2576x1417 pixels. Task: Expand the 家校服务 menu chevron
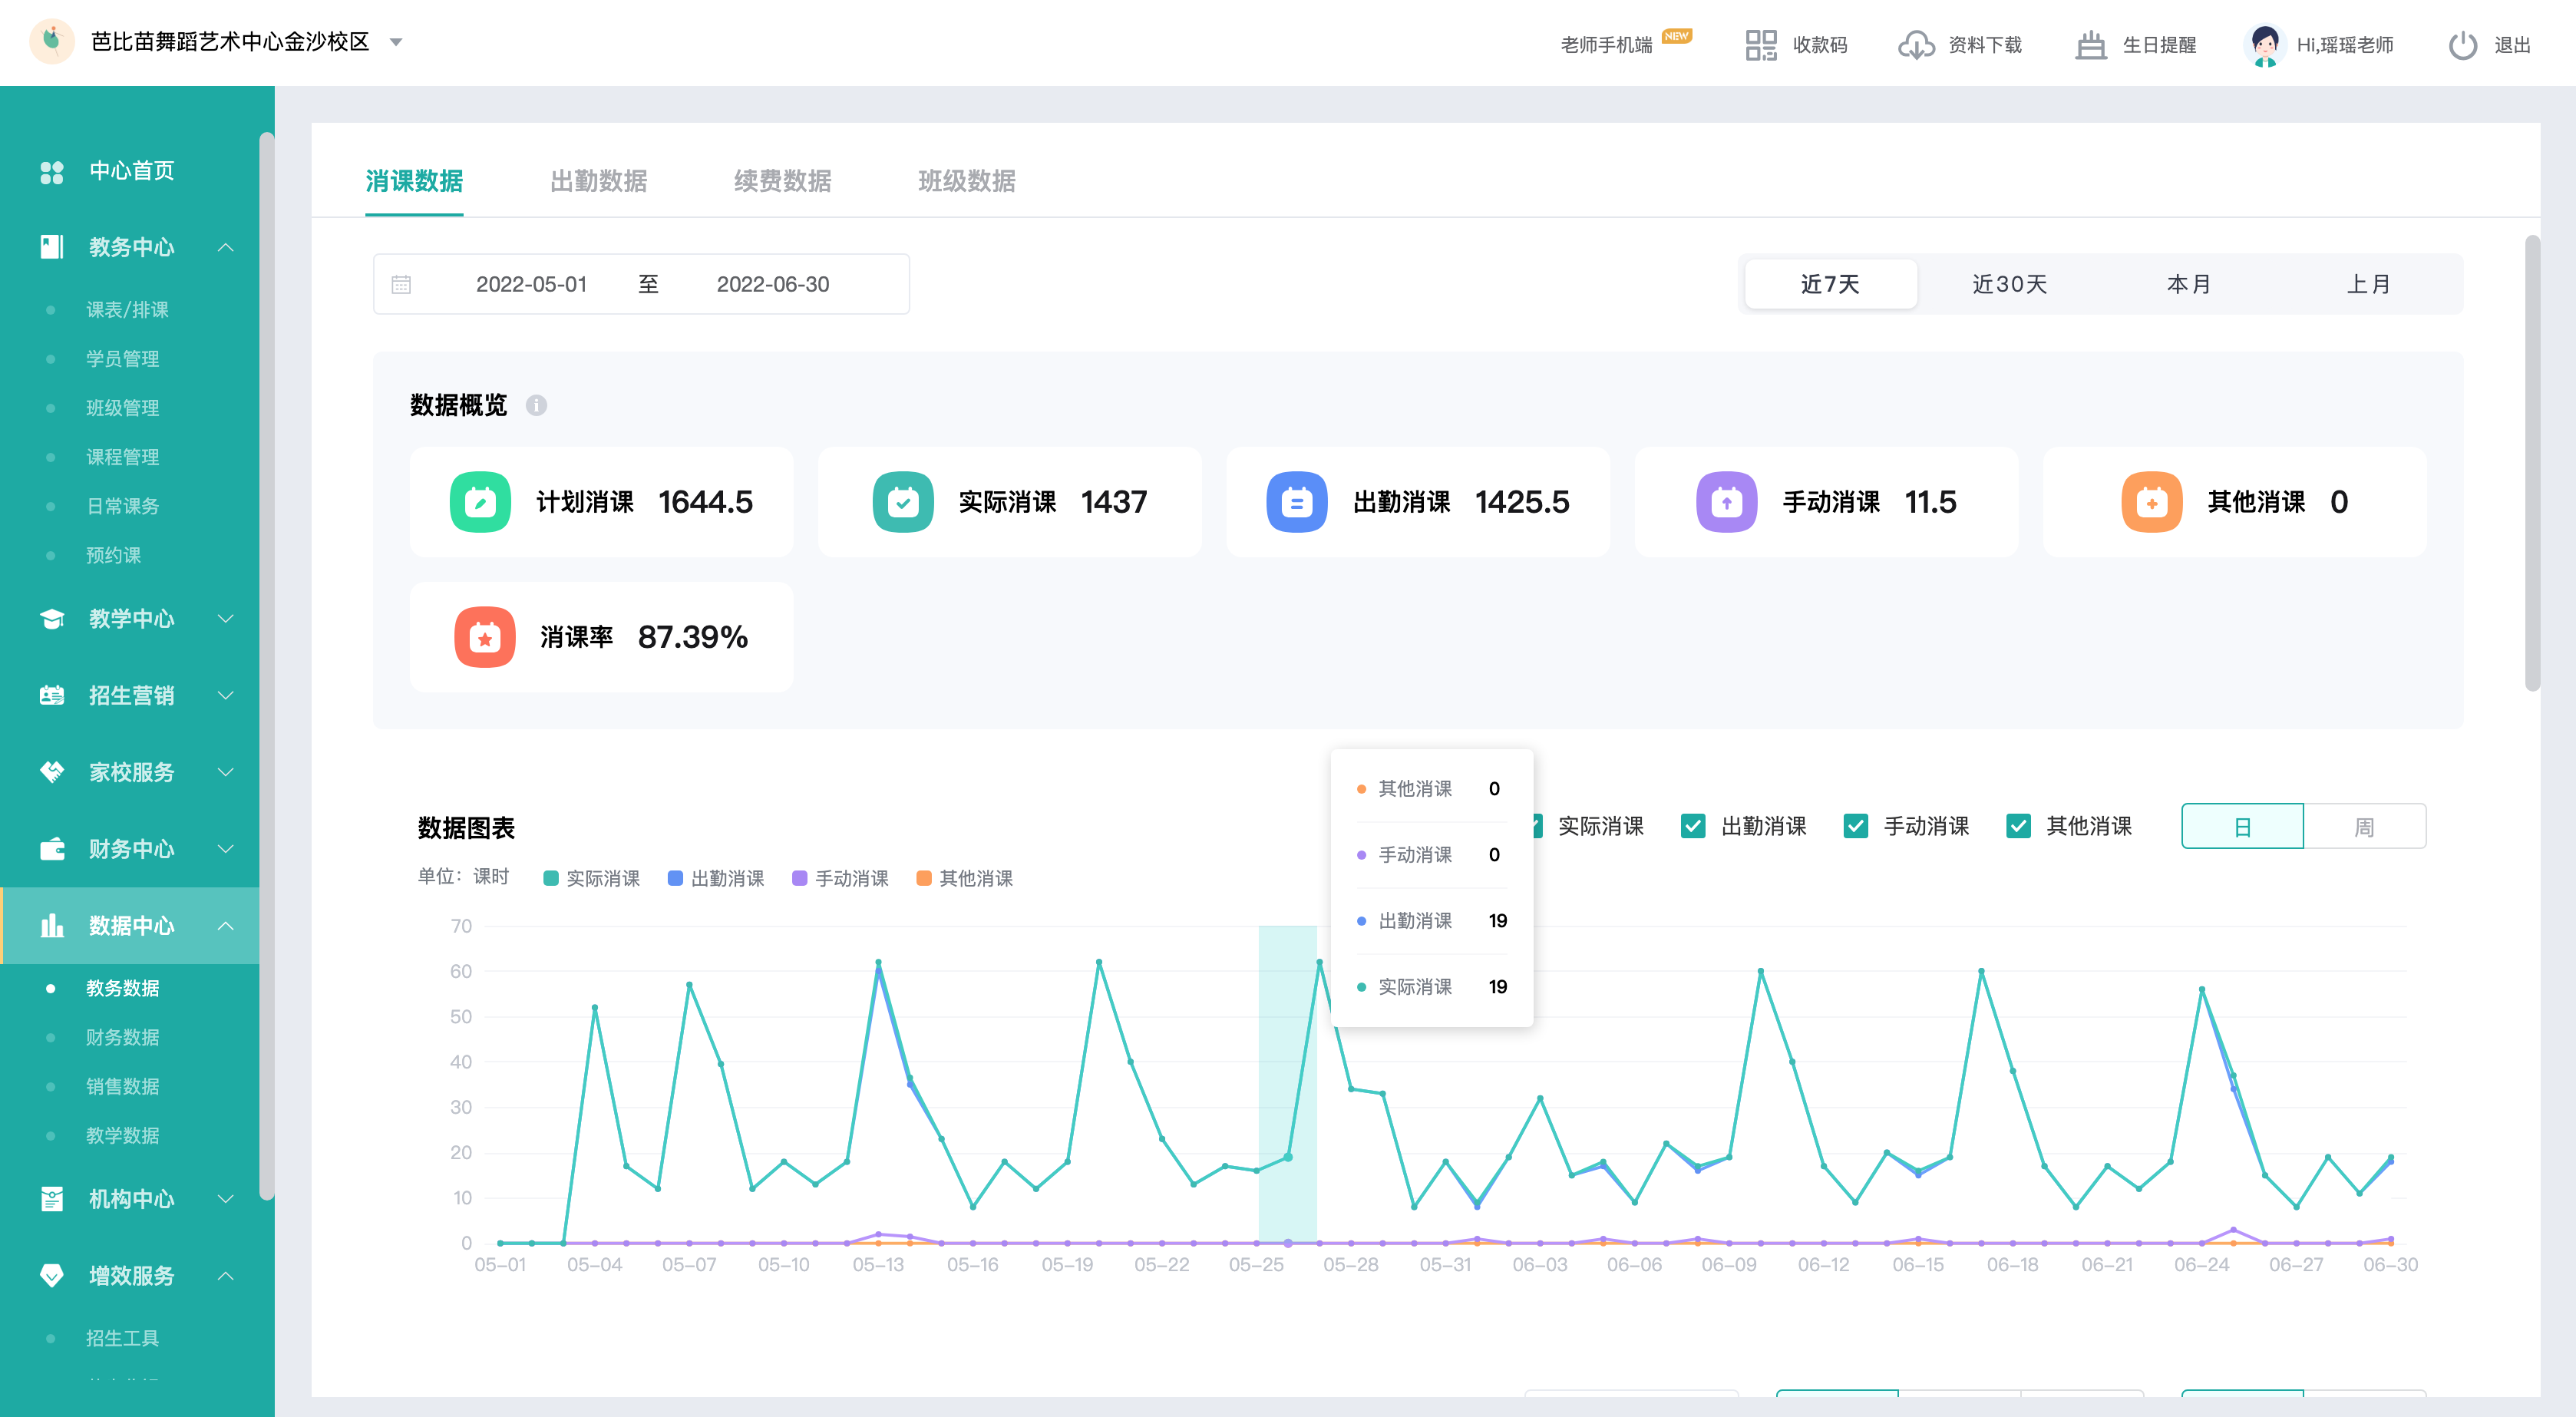[226, 772]
